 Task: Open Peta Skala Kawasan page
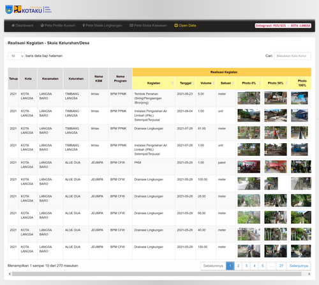coord(148,26)
